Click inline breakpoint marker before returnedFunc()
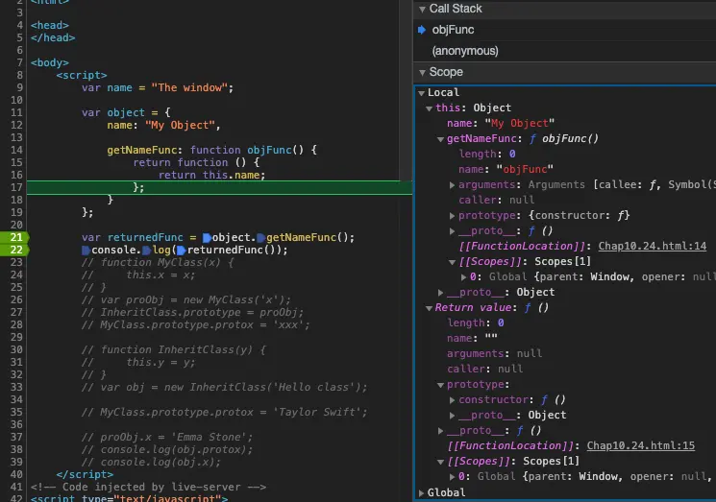 [182, 251]
